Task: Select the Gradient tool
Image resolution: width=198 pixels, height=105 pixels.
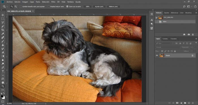Action: (3, 56)
